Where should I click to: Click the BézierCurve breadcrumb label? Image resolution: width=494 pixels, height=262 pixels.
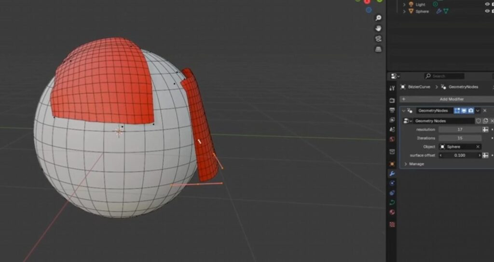tap(419, 87)
